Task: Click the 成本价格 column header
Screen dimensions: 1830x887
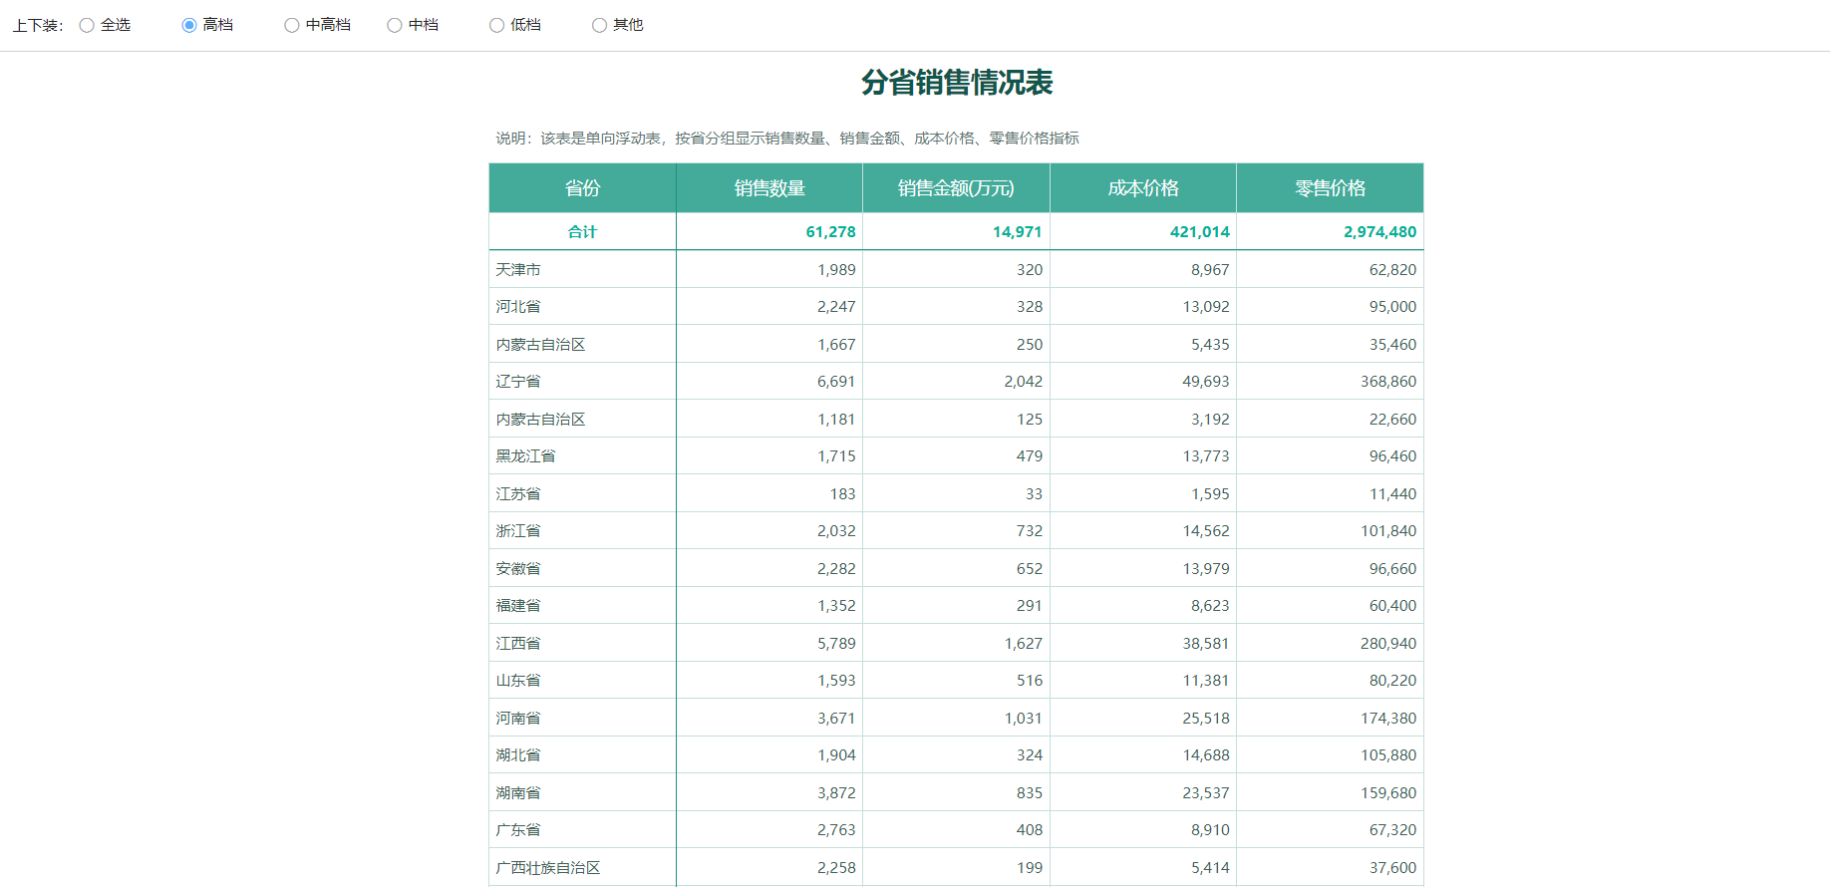Action: pos(1142,188)
